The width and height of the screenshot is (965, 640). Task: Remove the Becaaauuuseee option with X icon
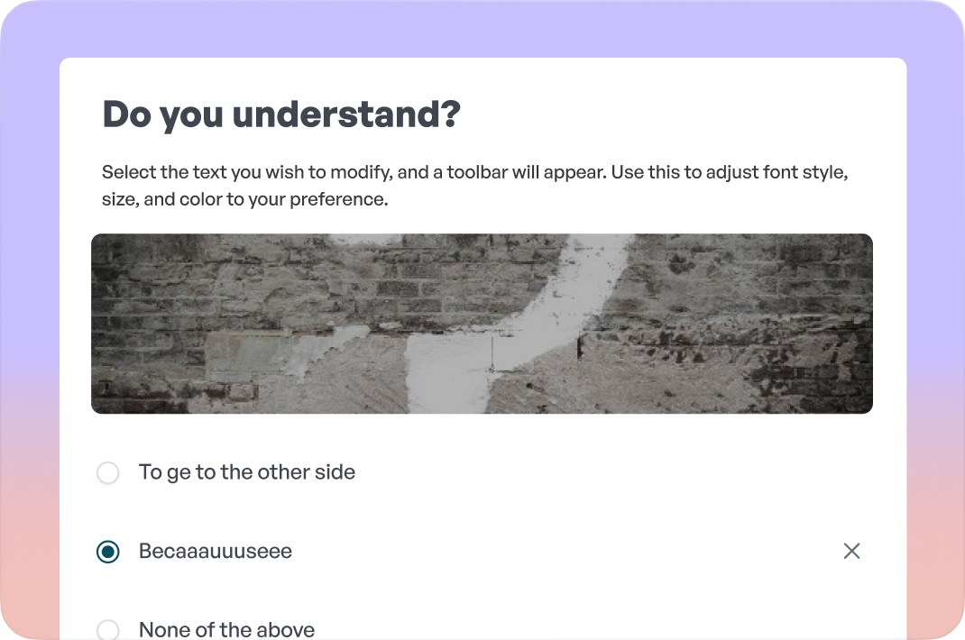(851, 551)
